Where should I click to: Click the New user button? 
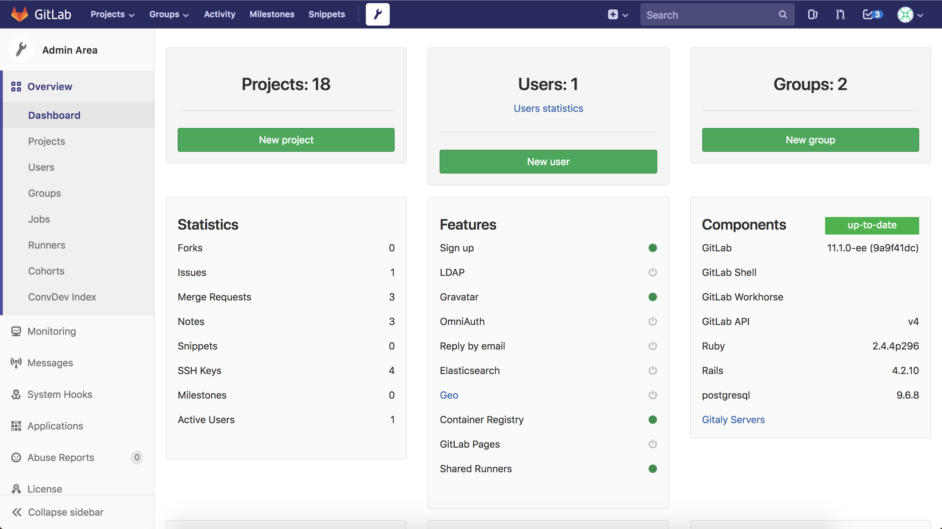tap(548, 161)
